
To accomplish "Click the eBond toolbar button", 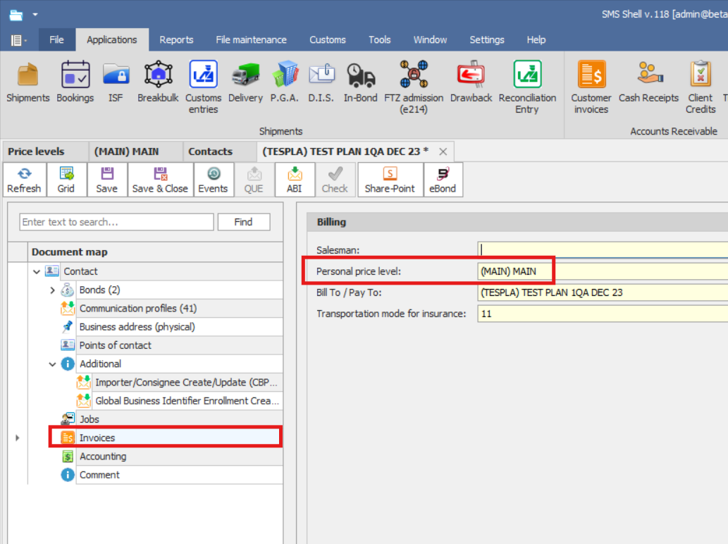I will (443, 180).
